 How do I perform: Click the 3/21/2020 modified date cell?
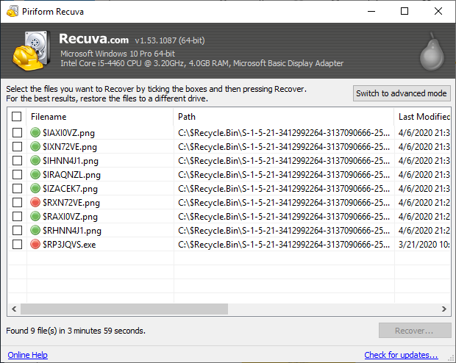(x=424, y=245)
